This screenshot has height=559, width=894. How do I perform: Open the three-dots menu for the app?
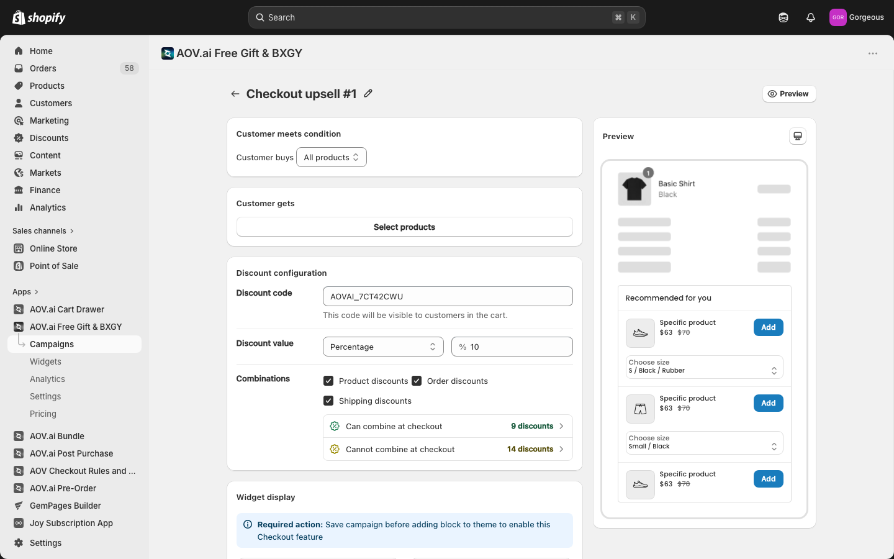(x=873, y=53)
